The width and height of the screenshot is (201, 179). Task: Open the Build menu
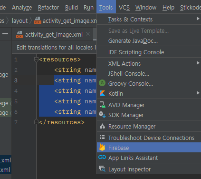(71, 7)
